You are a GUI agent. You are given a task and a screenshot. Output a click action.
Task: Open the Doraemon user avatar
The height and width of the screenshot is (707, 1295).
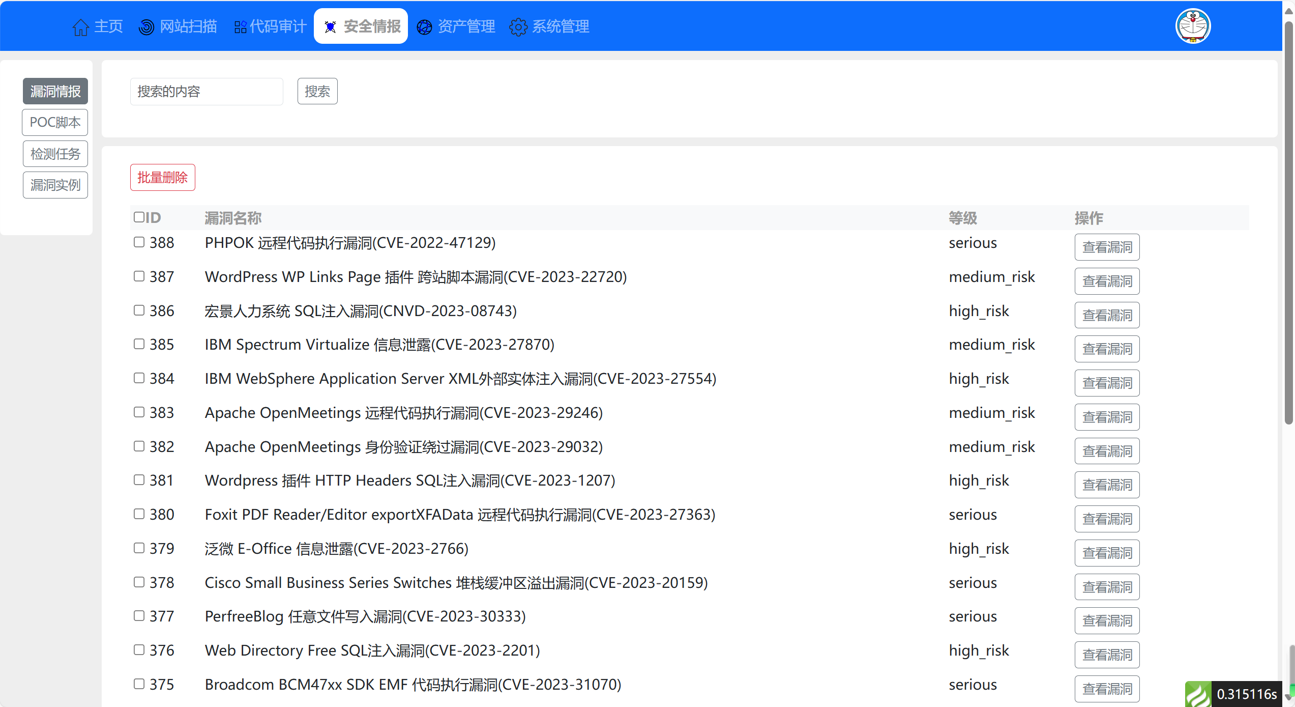pos(1193,26)
